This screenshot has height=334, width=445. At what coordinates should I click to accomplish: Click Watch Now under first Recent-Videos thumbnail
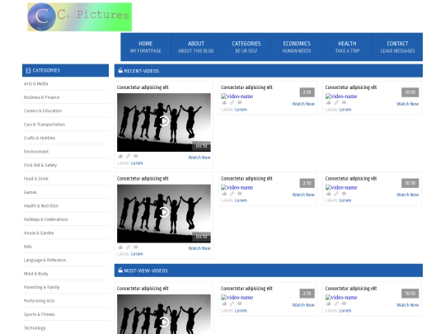pos(199,158)
